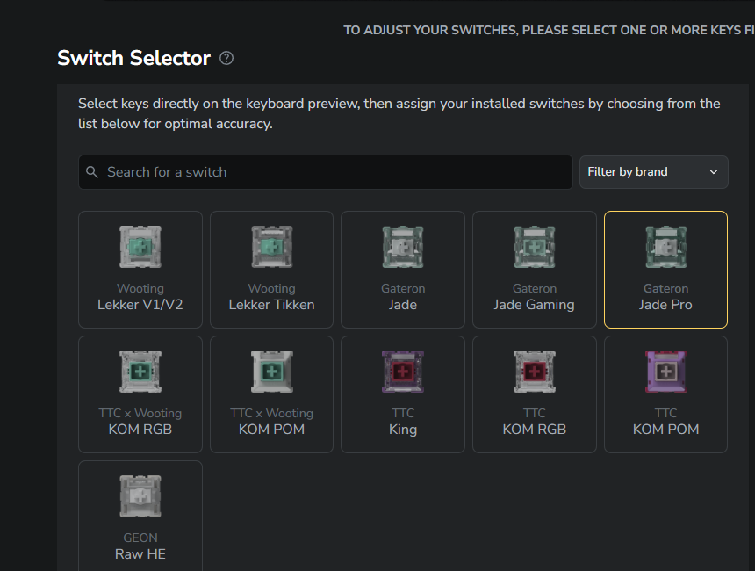Click the Jade Gaming label

pyautogui.click(x=534, y=305)
